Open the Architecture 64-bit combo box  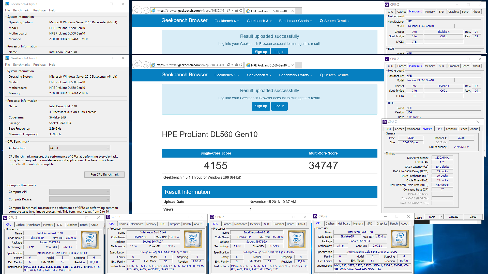pos(80,148)
